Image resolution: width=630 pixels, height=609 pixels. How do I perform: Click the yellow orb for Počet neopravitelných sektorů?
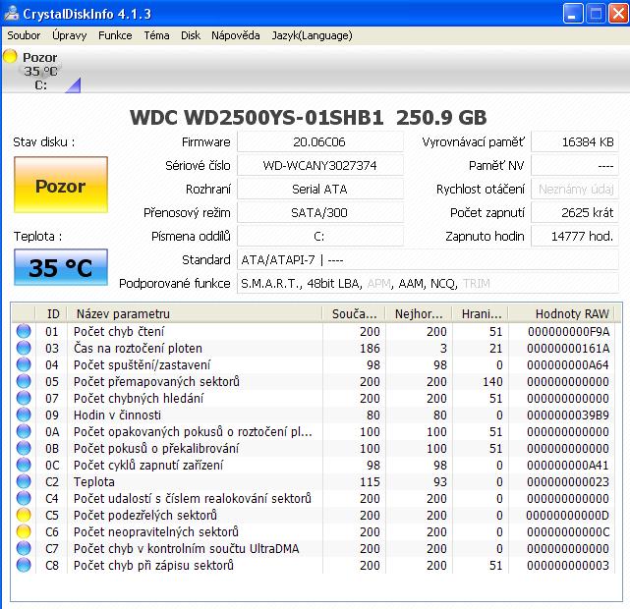coord(24,531)
